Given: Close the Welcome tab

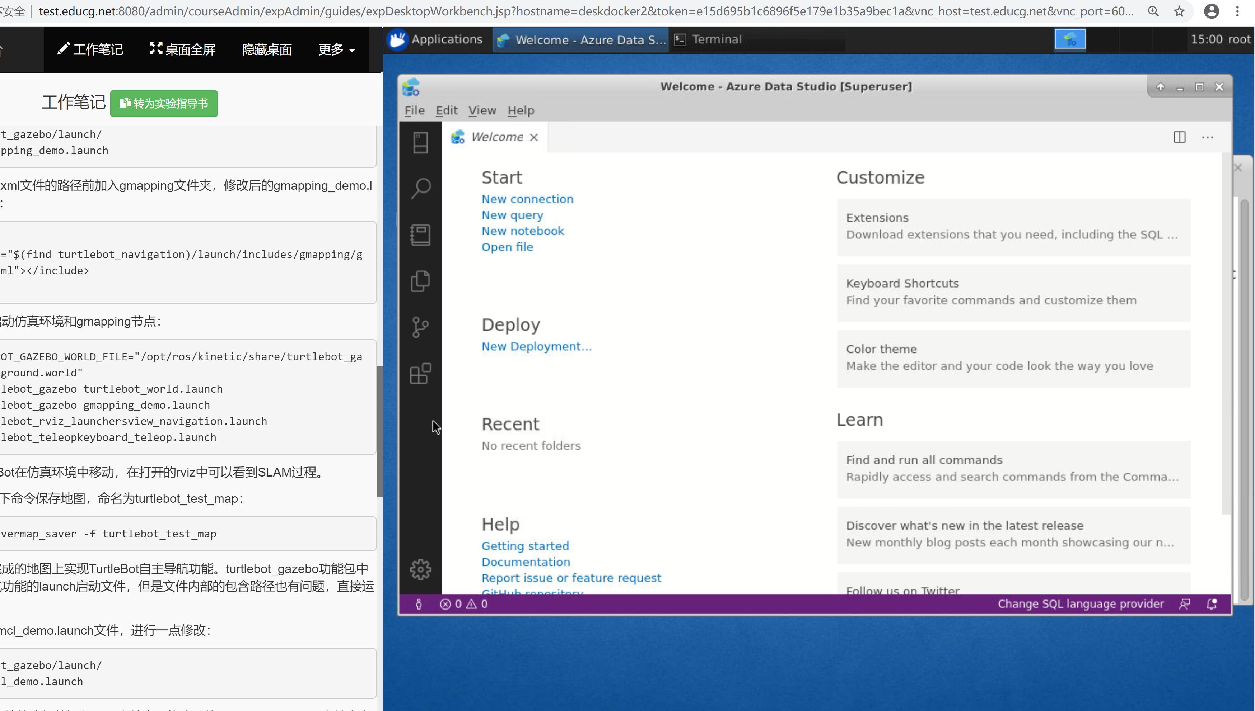Looking at the screenshot, I should point(534,137).
